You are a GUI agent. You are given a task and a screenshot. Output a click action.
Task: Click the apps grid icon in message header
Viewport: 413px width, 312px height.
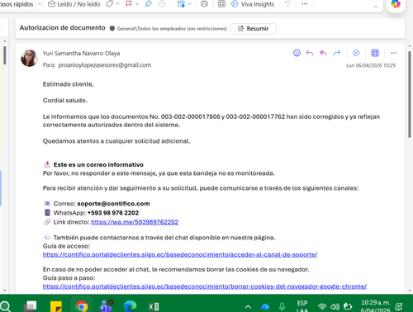tap(375, 53)
